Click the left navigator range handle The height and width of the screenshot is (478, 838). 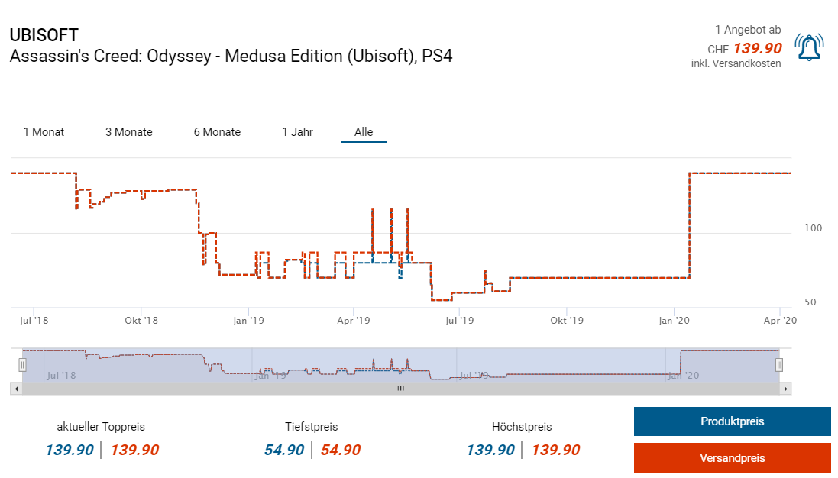[23, 365]
